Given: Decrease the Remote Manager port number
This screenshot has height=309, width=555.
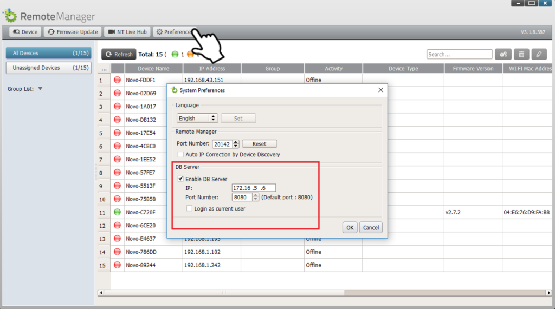Looking at the screenshot, I should [x=236, y=146].
